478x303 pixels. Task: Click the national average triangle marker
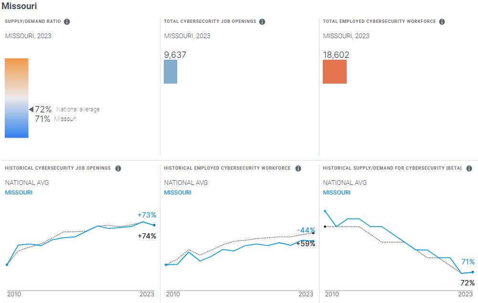[x=31, y=109]
